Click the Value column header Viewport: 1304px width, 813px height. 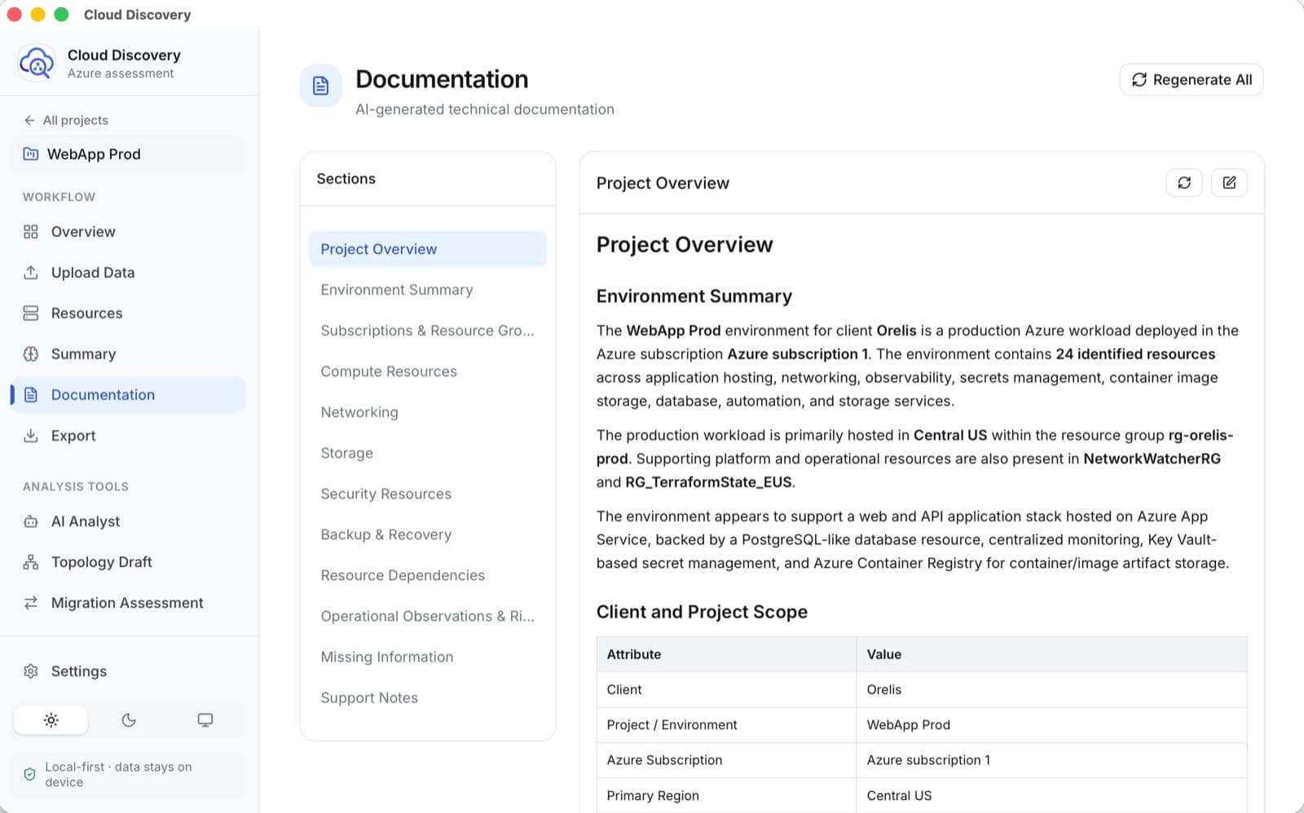click(1051, 654)
